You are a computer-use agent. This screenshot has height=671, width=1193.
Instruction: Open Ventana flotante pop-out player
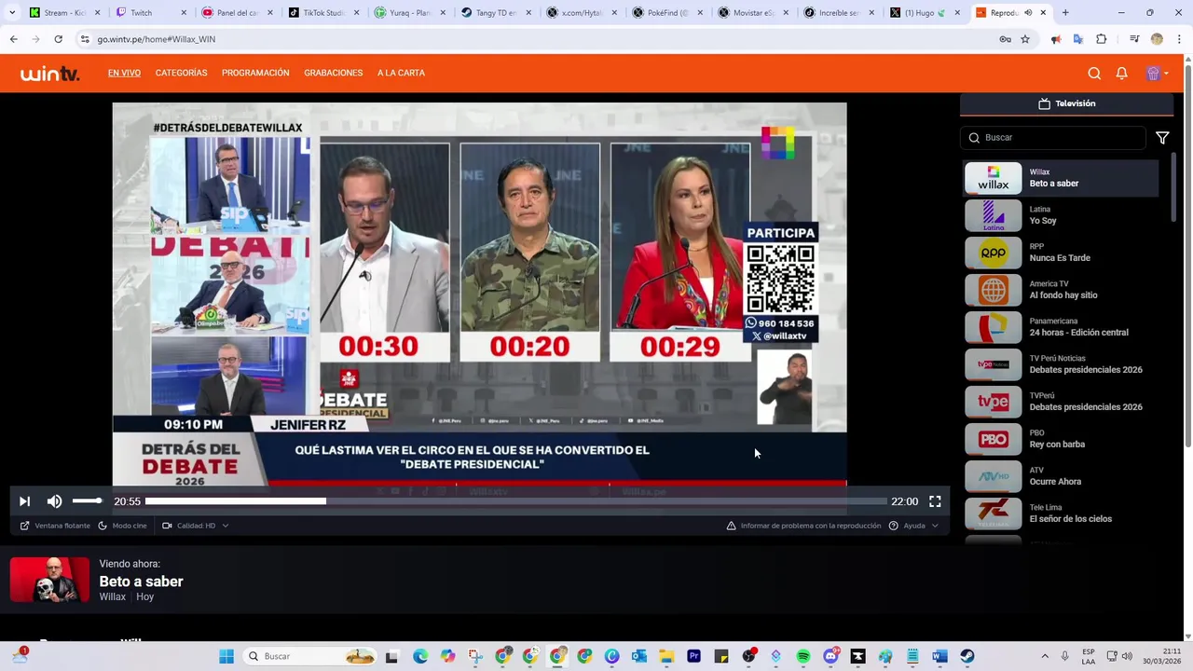(55, 526)
